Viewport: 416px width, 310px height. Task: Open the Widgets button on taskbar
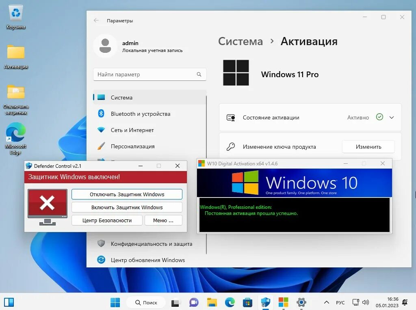coord(9,302)
